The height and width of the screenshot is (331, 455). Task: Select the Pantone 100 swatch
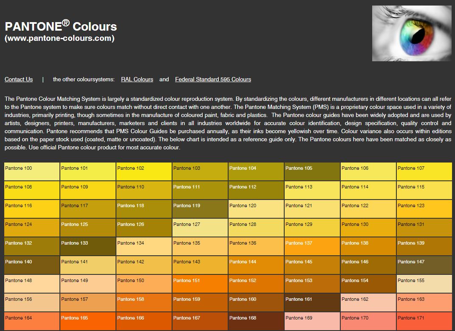(32, 171)
